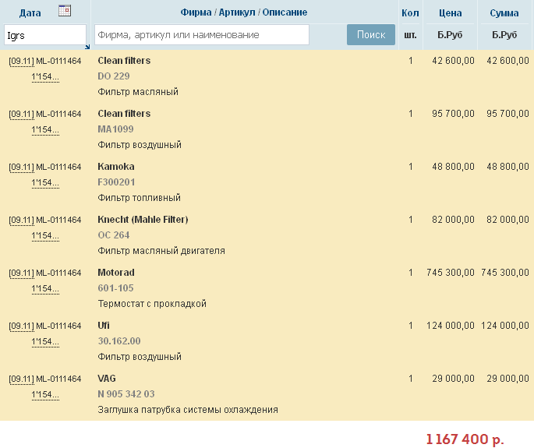Open the 1'154... link in MA1099 row
The image size is (534, 448).
45,129
